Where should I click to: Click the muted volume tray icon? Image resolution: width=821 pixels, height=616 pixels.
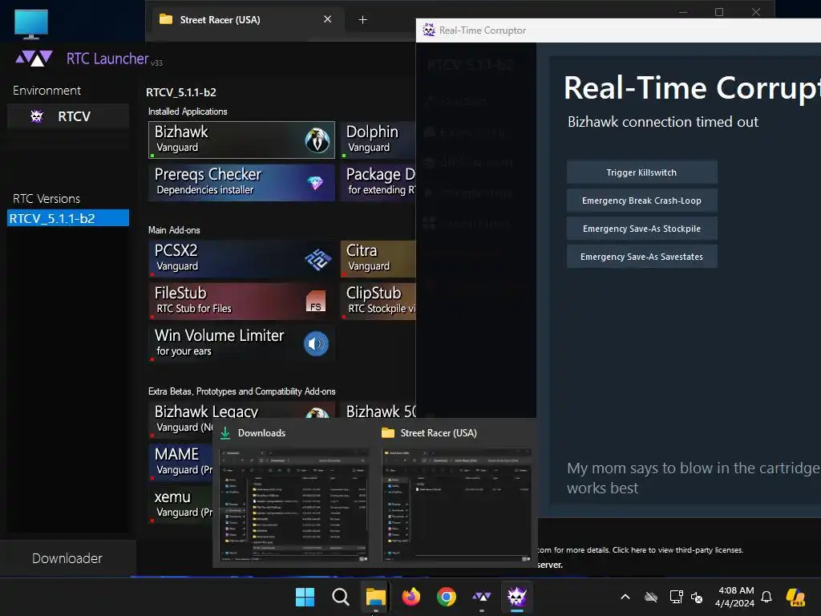(x=697, y=597)
